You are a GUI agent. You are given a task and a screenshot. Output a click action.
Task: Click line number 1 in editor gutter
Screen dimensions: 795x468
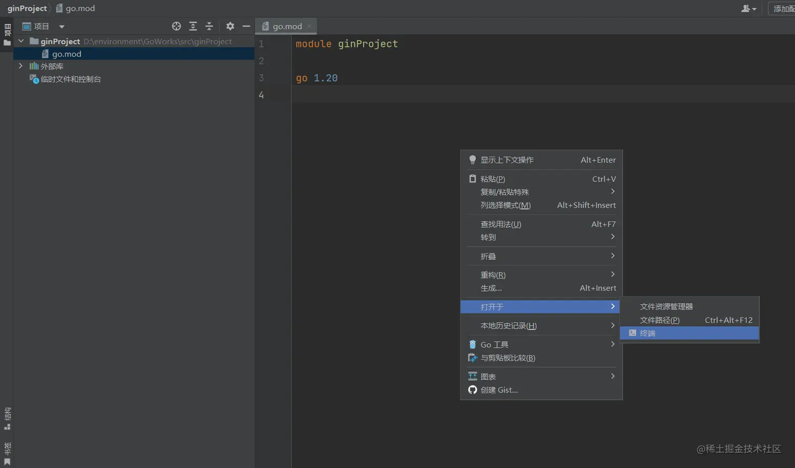coord(261,44)
